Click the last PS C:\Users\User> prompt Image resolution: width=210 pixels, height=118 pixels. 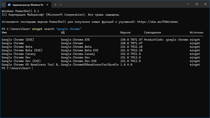[16, 68]
